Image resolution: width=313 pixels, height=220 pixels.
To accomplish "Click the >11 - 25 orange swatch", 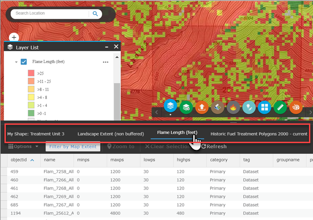I will click(x=31, y=81).
